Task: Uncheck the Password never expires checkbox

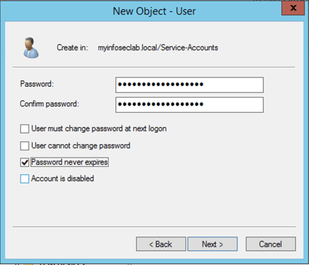Action: (25, 163)
